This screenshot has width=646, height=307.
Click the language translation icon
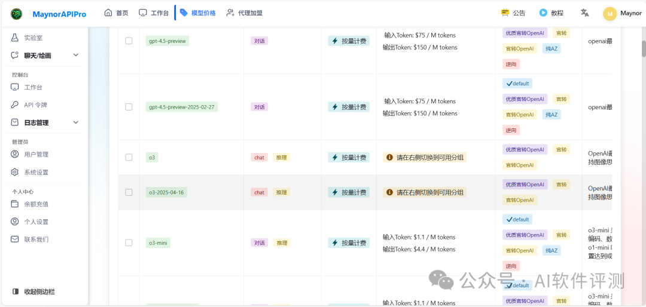pyautogui.click(x=584, y=13)
